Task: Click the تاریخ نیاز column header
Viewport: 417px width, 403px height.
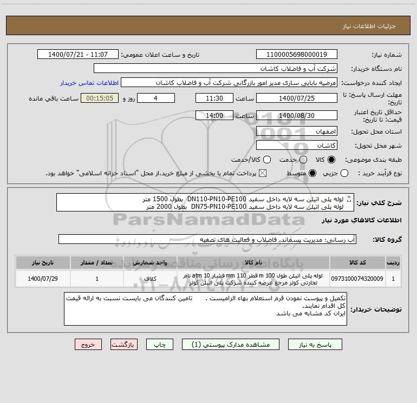Action: click(x=43, y=262)
